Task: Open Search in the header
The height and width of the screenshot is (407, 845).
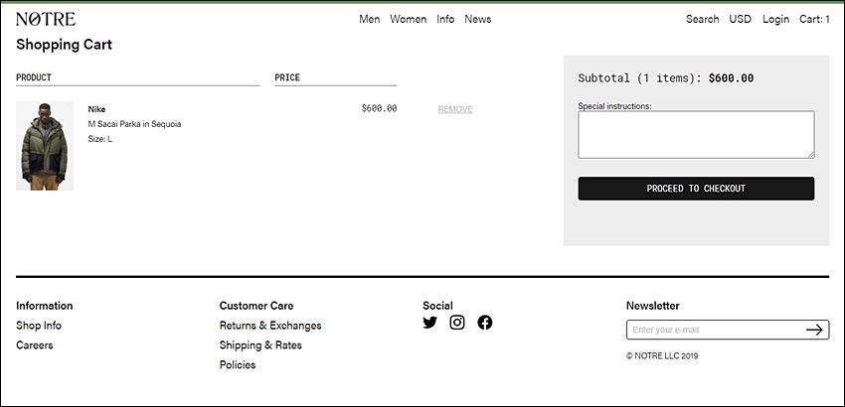Action: click(702, 19)
